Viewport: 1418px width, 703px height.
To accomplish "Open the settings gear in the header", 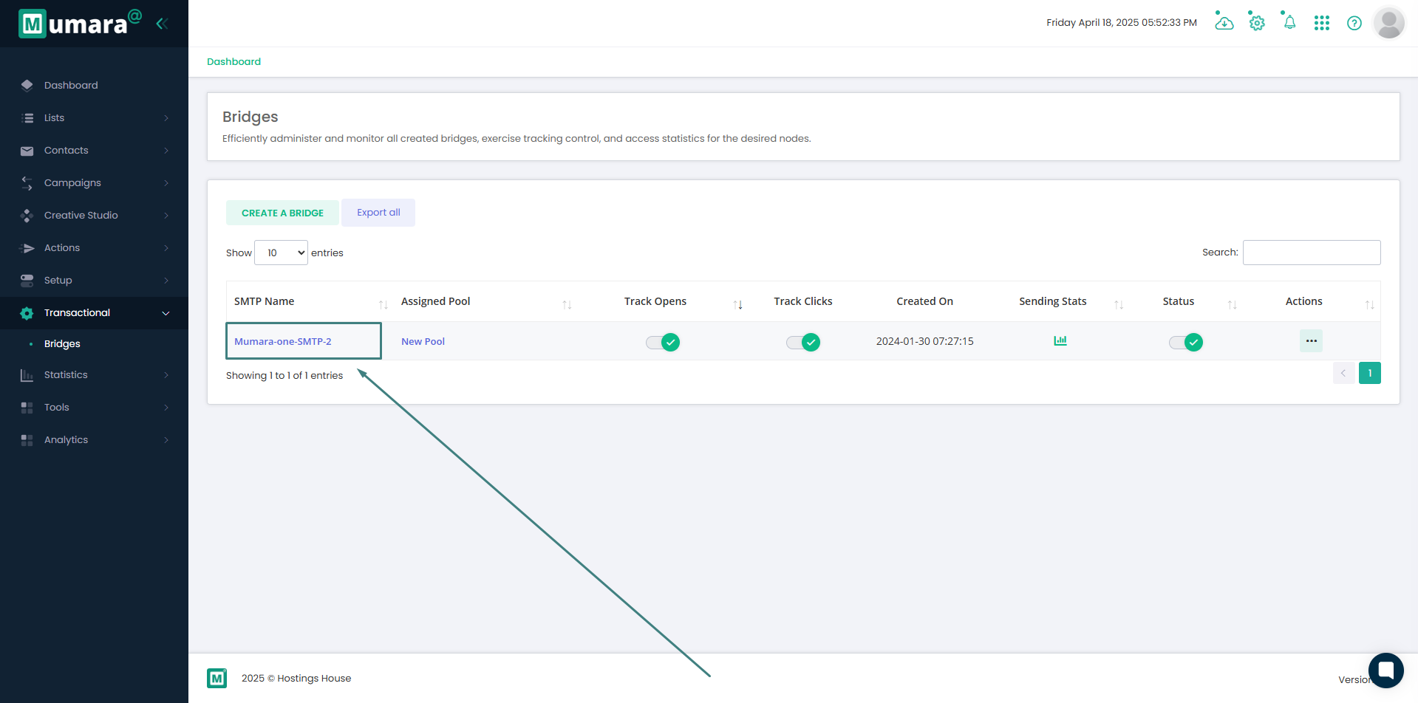I will pos(1257,22).
